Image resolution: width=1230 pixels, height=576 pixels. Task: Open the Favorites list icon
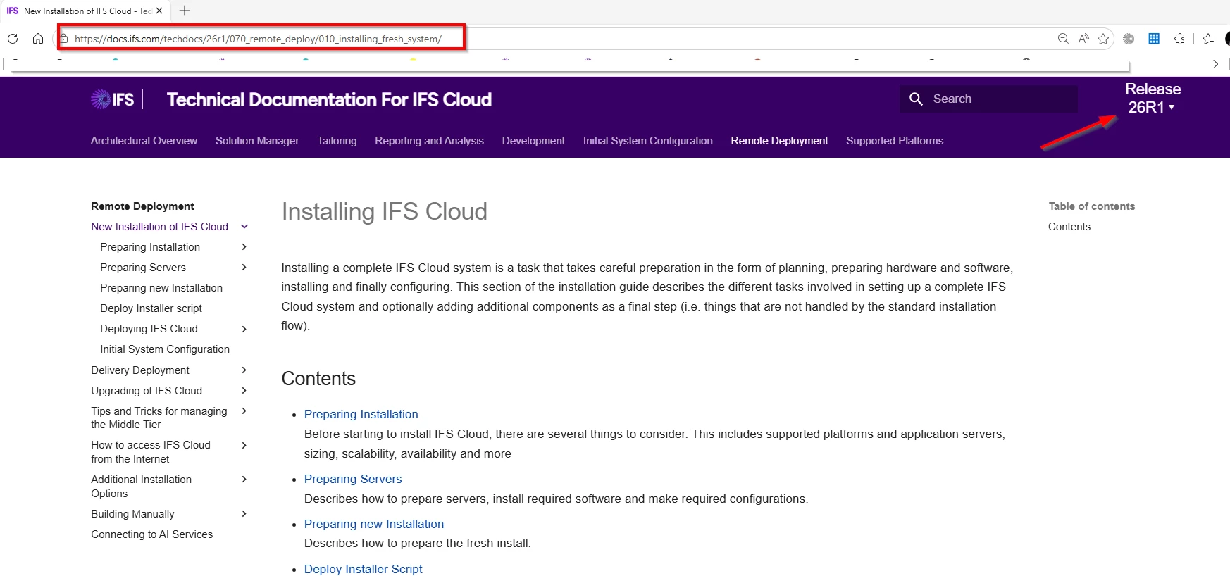point(1208,39)
